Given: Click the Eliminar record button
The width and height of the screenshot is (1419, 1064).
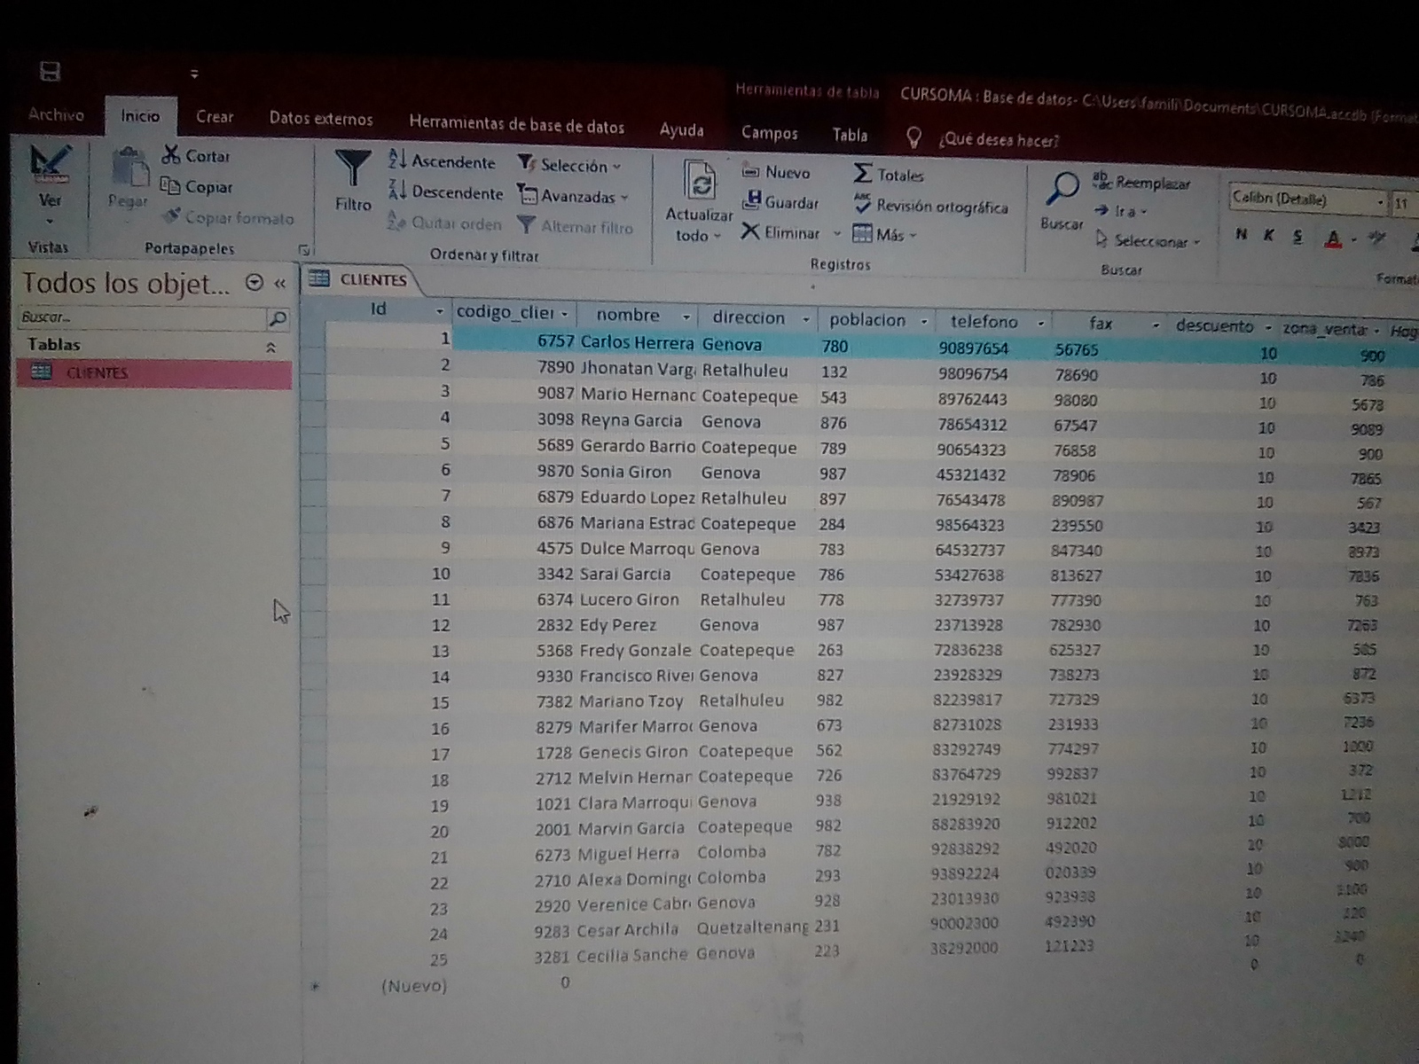Looking at the screenshot, I should [x=781, y=232].
